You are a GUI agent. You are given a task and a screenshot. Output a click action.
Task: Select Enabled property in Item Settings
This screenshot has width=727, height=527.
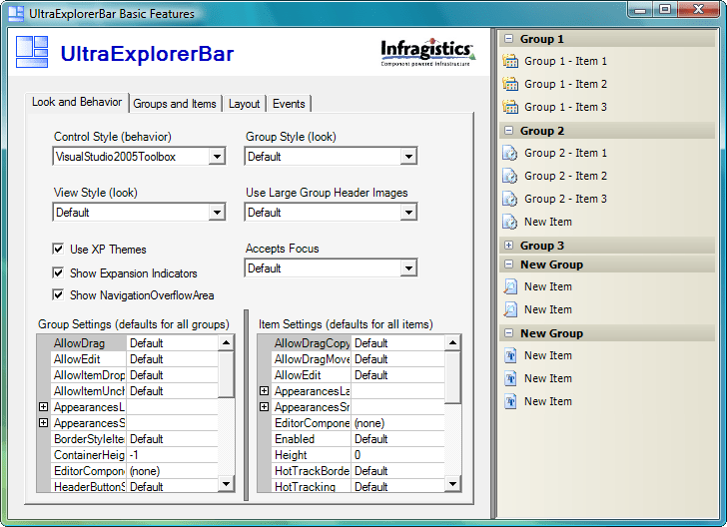click(x=312, y=439)
